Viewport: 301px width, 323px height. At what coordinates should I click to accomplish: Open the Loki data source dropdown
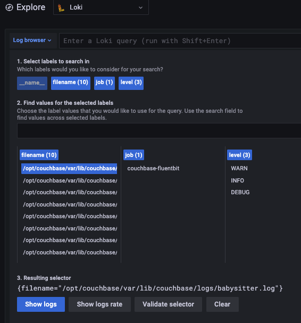click(x=101, y=7)
